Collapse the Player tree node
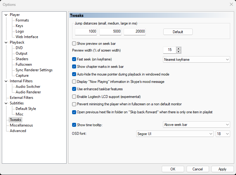The image size is (236, 175). (x=6, y=15)
